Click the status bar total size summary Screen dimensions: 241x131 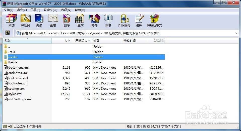tap(154, 126)
